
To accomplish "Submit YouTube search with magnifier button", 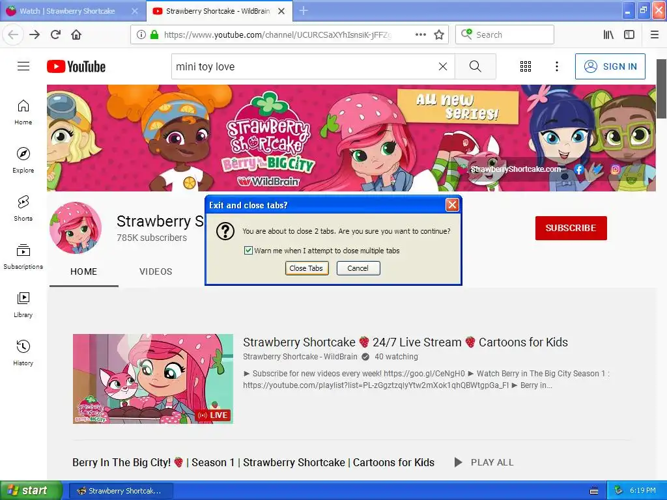I will coord(475,66).
